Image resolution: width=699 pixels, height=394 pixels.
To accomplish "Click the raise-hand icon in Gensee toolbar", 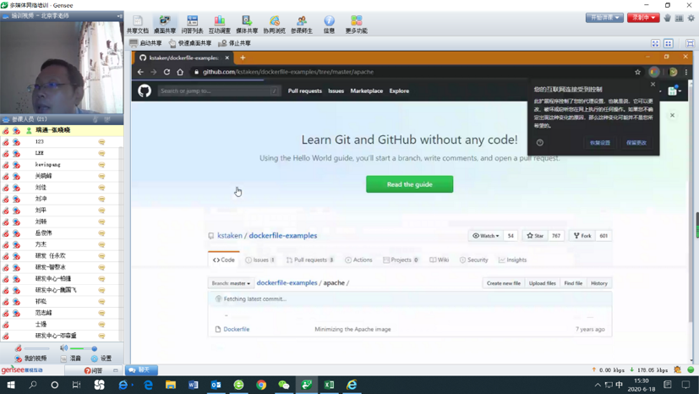I will (x=668, y=18).
